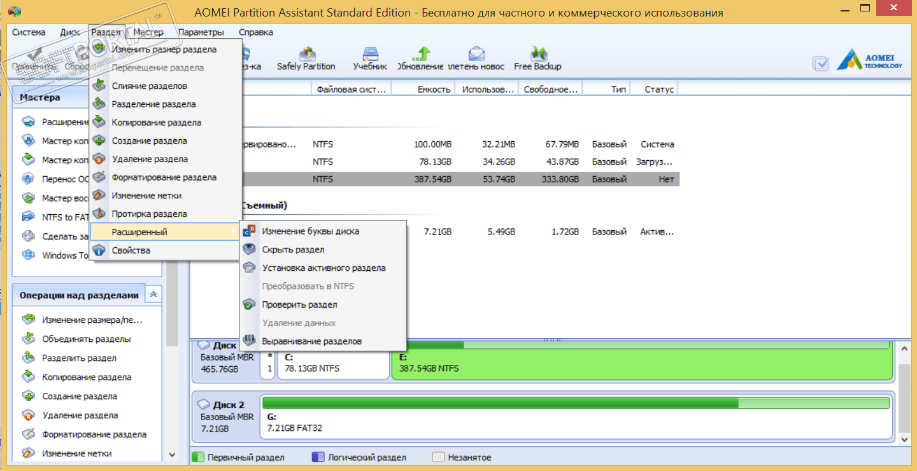Click Safely Partition toolbar icon

click(307, 53)
